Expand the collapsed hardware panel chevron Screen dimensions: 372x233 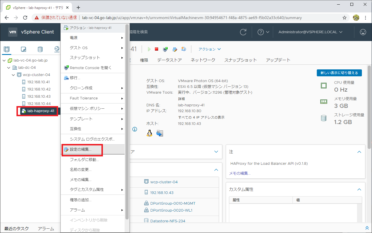[x=216, y=152]
